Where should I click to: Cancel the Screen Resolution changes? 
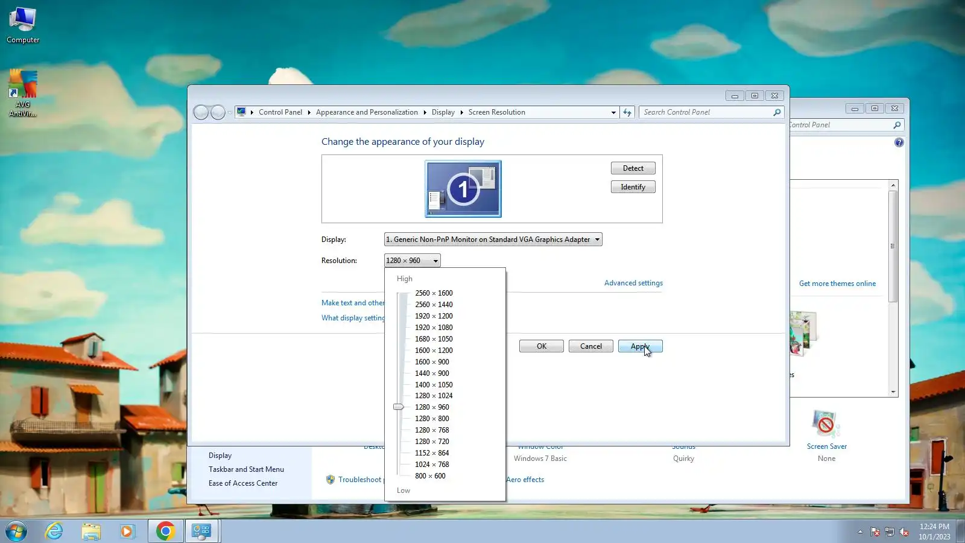click(591, 346)
